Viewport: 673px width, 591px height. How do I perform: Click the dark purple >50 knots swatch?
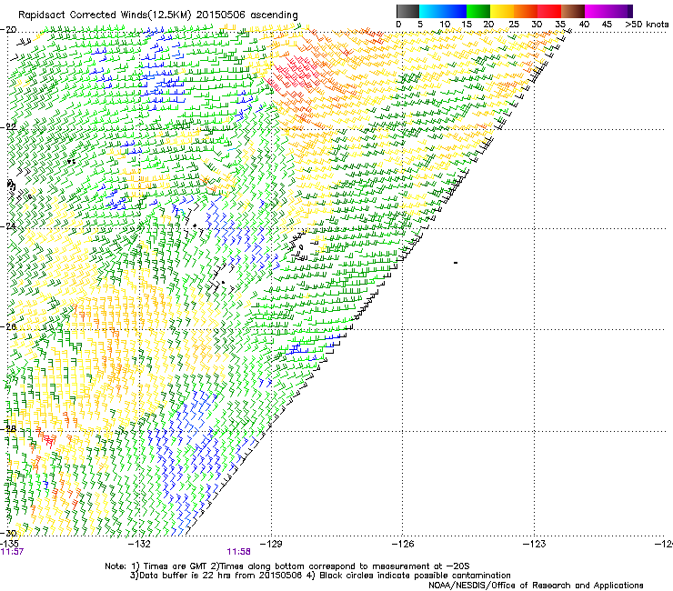coord(630,11)
